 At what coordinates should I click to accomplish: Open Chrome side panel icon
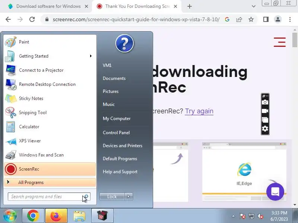(266, 19)
